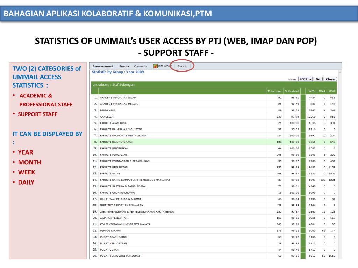Click Total User 363 for KOLEJ KEDIAMAN UNIVERSITI MALAYA
This screenshot has height=268, width=358.
279,224
